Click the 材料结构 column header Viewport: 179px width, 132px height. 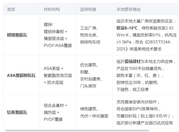coord(52,9)
